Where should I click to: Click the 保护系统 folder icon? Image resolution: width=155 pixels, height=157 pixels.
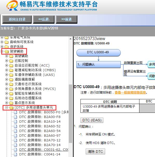(6, 47)
